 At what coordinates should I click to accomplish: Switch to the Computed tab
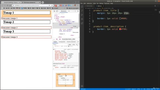pos(62,42)
